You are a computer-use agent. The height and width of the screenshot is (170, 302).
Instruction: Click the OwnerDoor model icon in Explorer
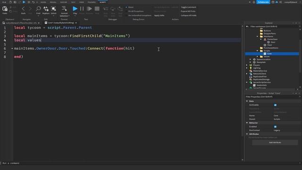pyautogui.click(x=265, y=39)
